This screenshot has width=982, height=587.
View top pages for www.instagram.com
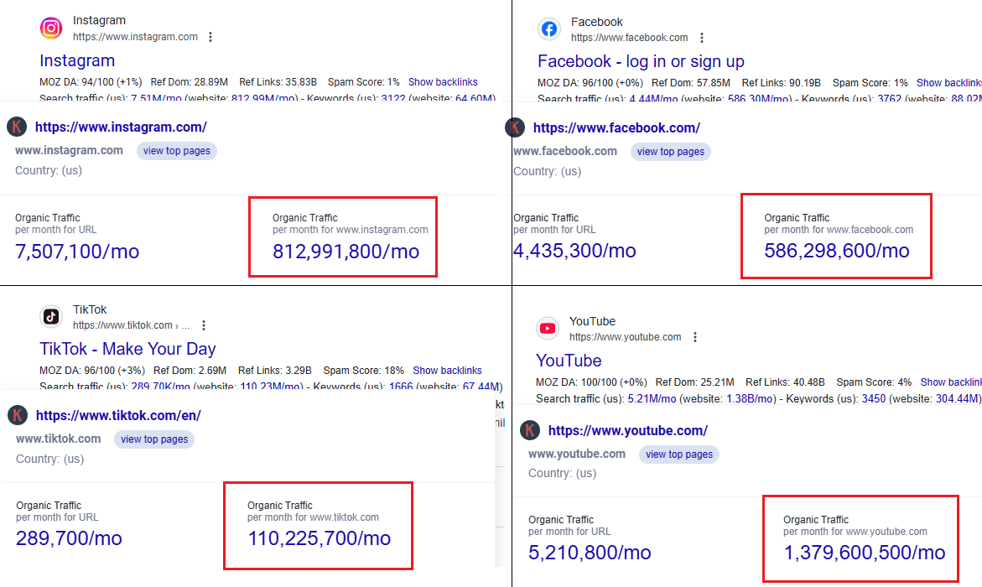(x=177, y=151)
